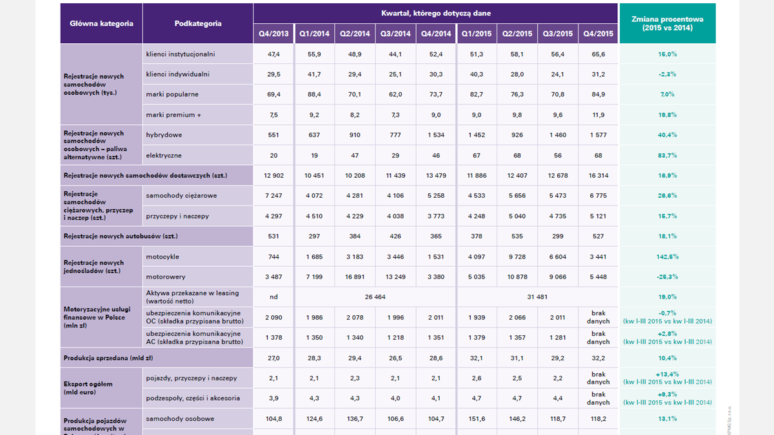Select the Rejestracje nowych samochodów dostawczych row label
This screenshot has height=435, width=774.
tap(145, 175)
